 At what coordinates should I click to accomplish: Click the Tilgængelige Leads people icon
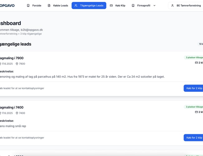tap(76, 6)
